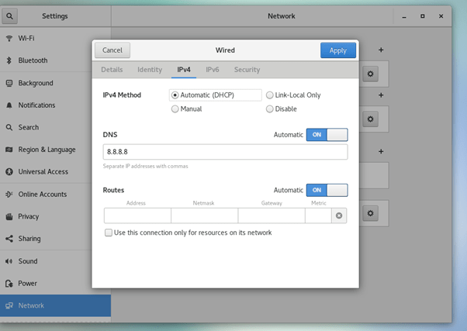
Task: Click the search icon in Settings header
Action: (x=12, y=16)
